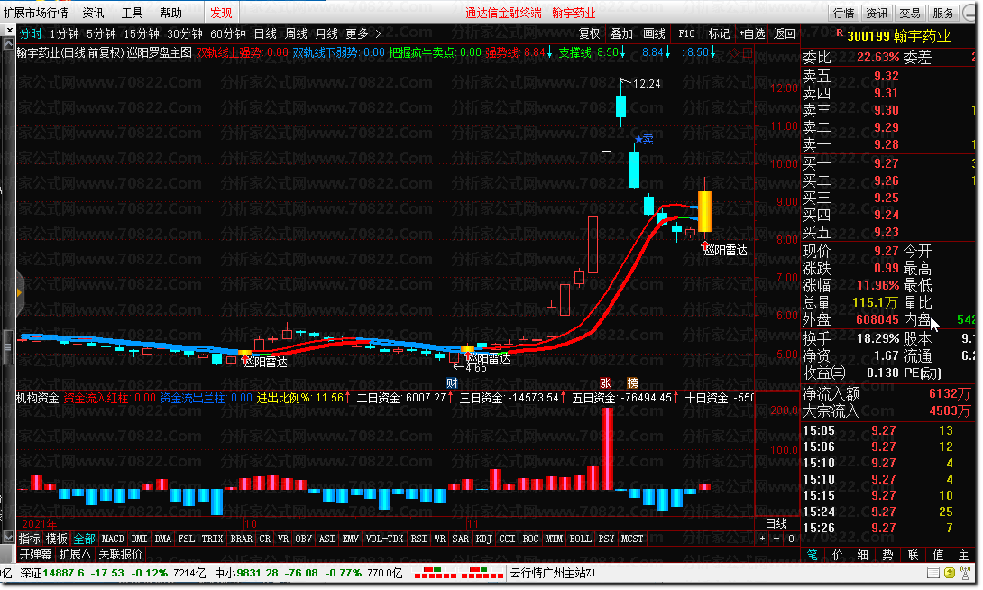Open F10 company information
Screen dimensions: 983x590
tap(686, 33)
